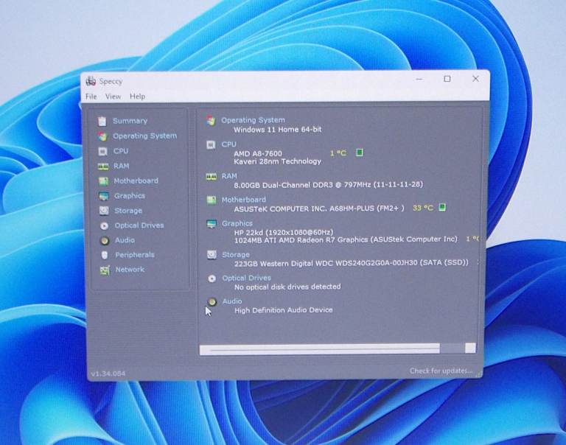The width and height of the screenshot is (566, 445).
Task: Go to the RAM section in sidebar
Action: 122,166
